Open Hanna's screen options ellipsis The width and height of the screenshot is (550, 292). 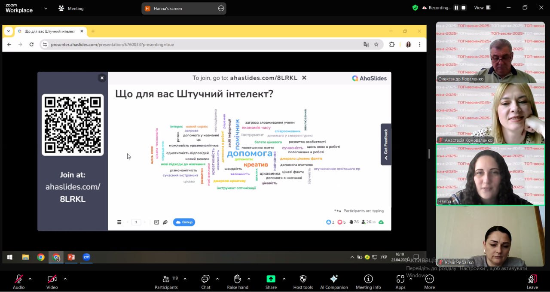(x=221, y=8)
